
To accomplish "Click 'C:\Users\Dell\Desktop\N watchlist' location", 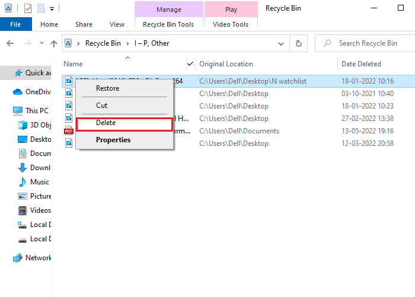I will point(253,81).
